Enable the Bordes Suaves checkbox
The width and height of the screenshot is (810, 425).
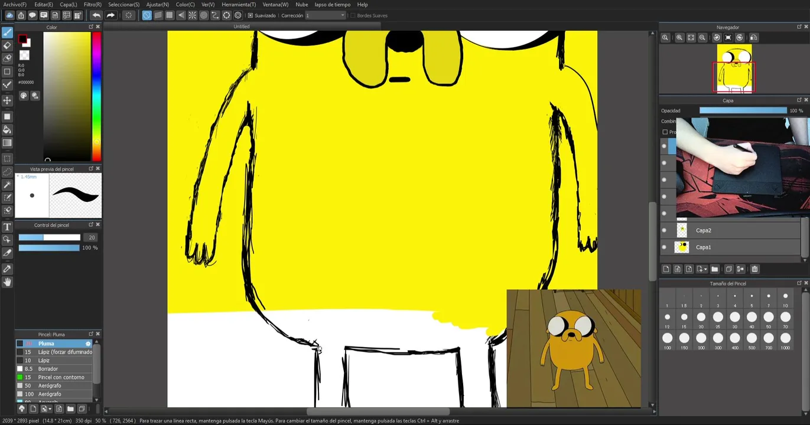(x=353, y=15)
